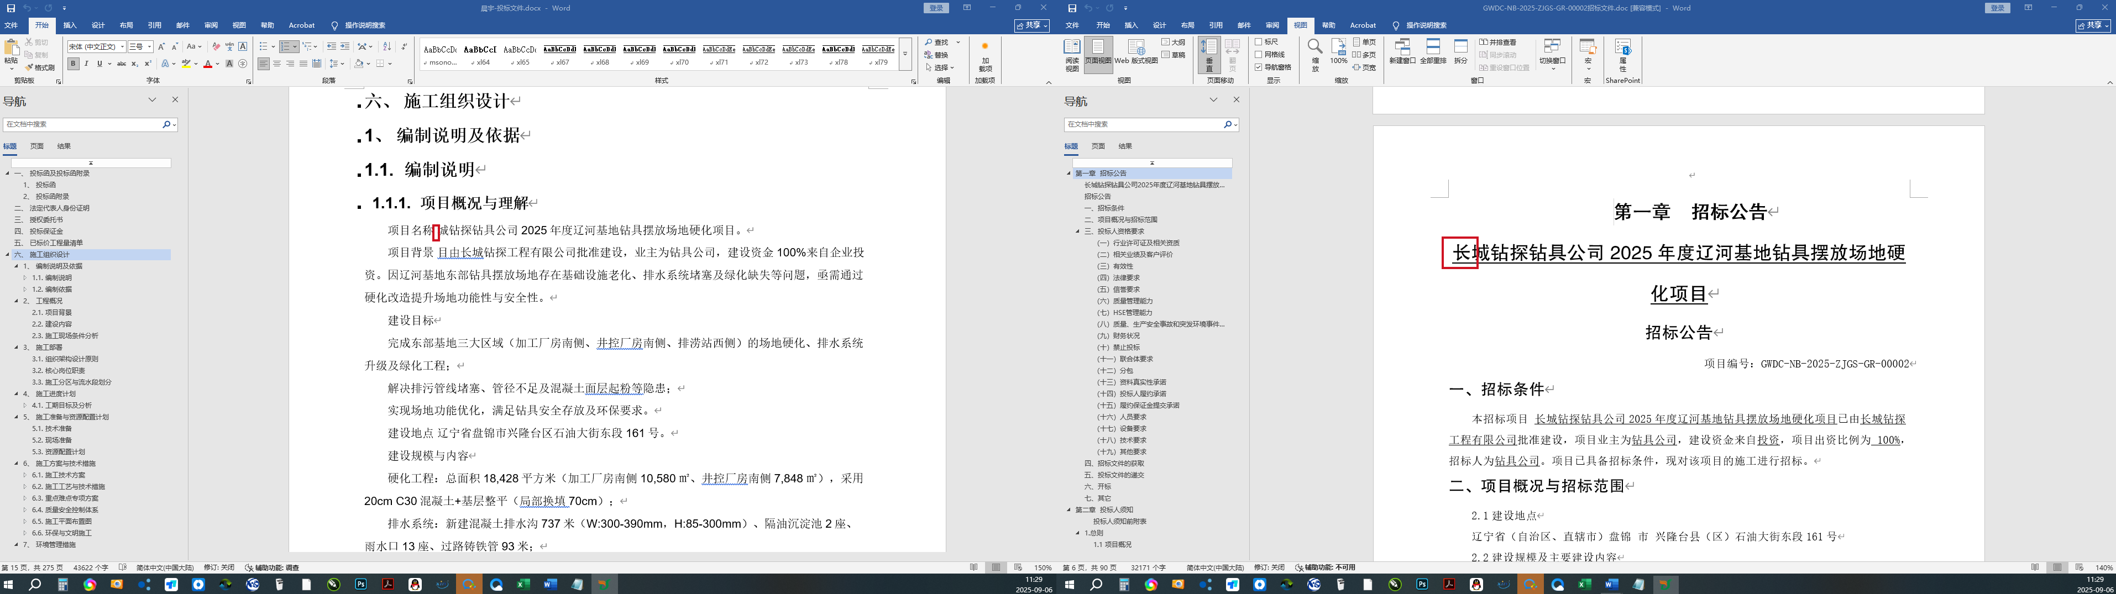2116x594 pixels.
Task: Collapse 第一章 招标公告 in right navigation tree
Action: click(x=1069, y=174)
